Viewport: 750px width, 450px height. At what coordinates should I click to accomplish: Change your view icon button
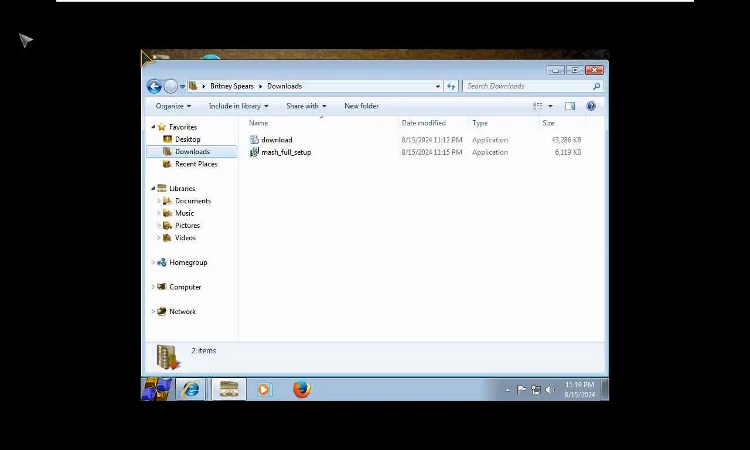tap(538, 106)
